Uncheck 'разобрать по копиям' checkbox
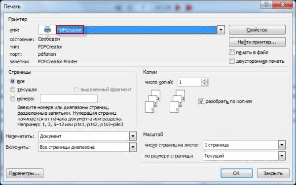Viewport: 296px width, 185px height. (x=201, y=101)
